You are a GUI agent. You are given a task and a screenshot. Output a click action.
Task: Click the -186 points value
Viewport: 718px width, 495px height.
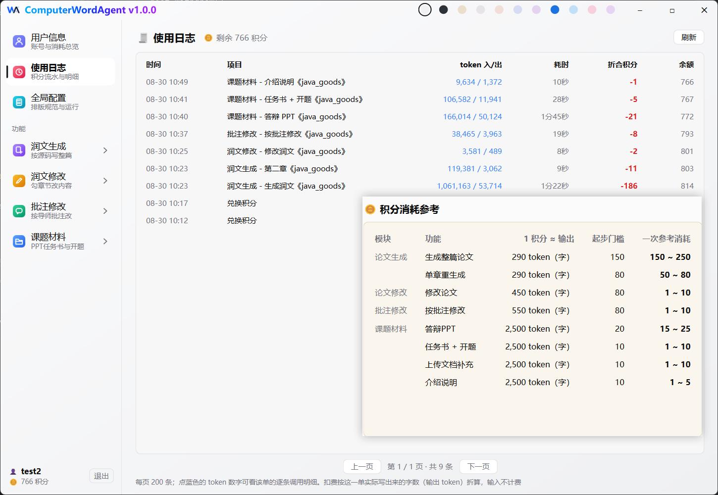point(629,186)
